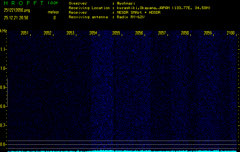
Task: Click the kHz axis unit label
Action: [3, 31]
